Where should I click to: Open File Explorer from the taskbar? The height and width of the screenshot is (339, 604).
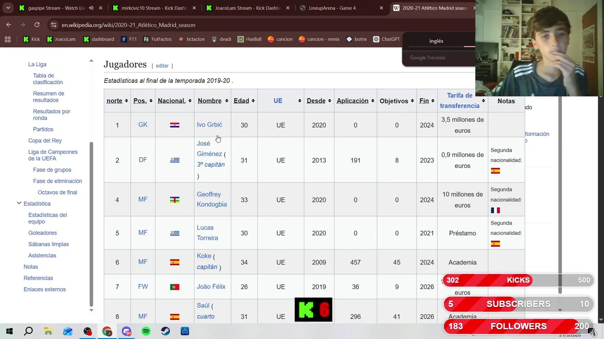[48, 331]
